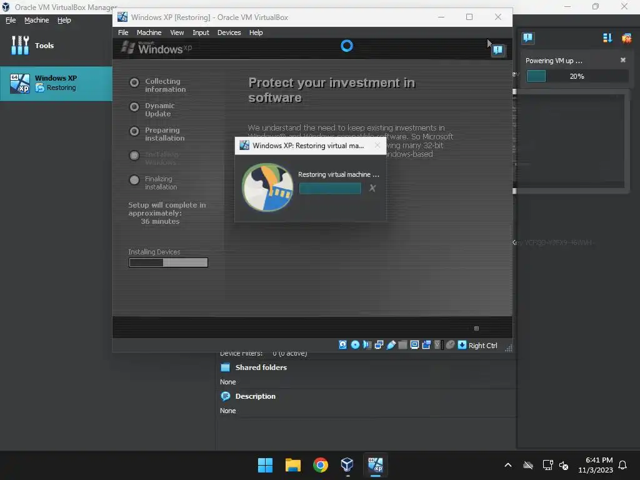
Task: Click network adapters indicator in status bar
Action: (x=379, y=345)
